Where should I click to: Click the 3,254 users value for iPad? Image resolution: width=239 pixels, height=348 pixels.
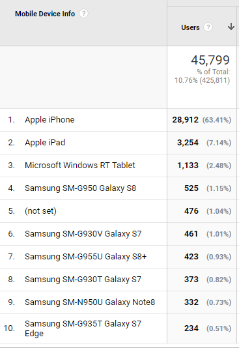[x=188, y=143]
